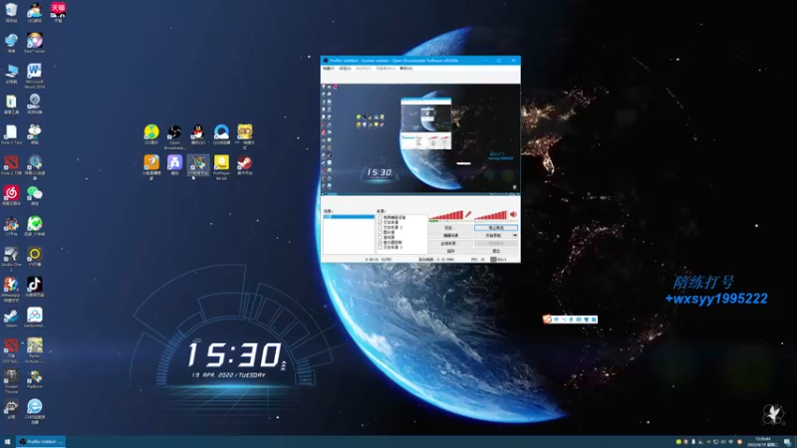Launch the 2345 browser blue e icon
The height and width of the screenshot is (448, 797).
(34, 409)
